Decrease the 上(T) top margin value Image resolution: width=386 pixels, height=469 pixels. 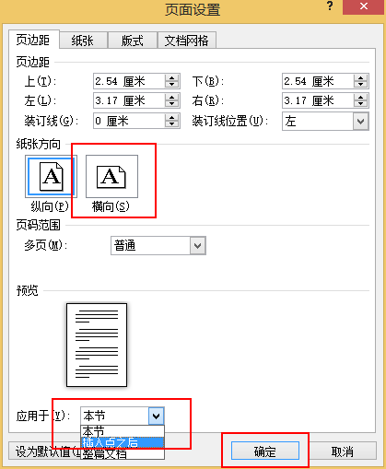[x=172, y=85]
